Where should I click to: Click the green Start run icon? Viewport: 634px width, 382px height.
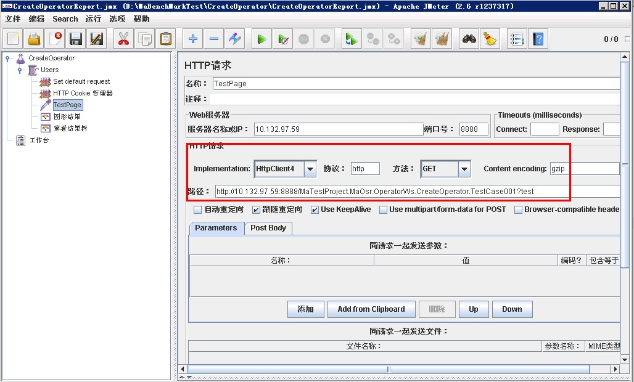[262, 39]
